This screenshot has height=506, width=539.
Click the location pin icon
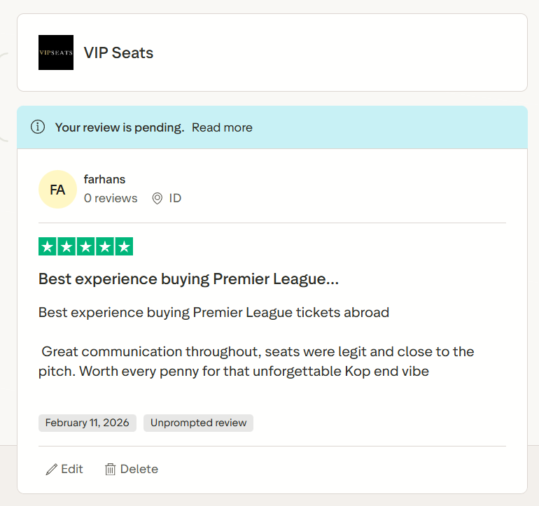[x=157, y=198]
